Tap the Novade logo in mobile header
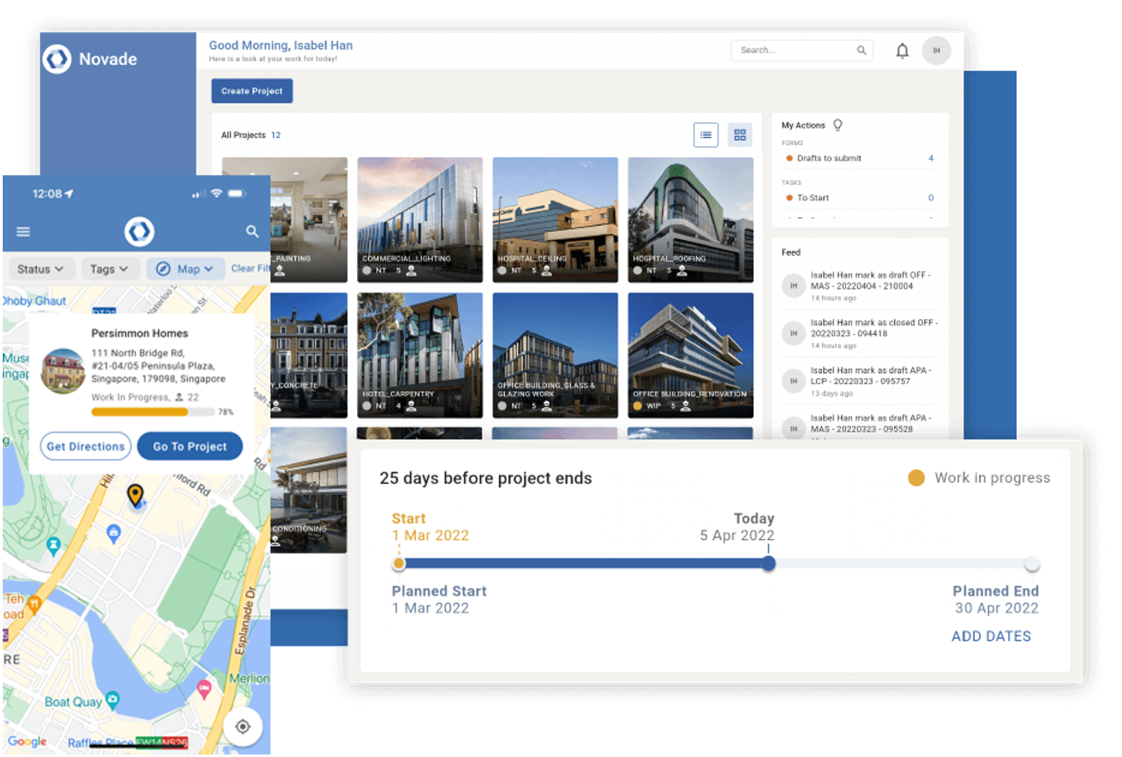The width and height of the screenshot is (1122, 757). [138, 232]
